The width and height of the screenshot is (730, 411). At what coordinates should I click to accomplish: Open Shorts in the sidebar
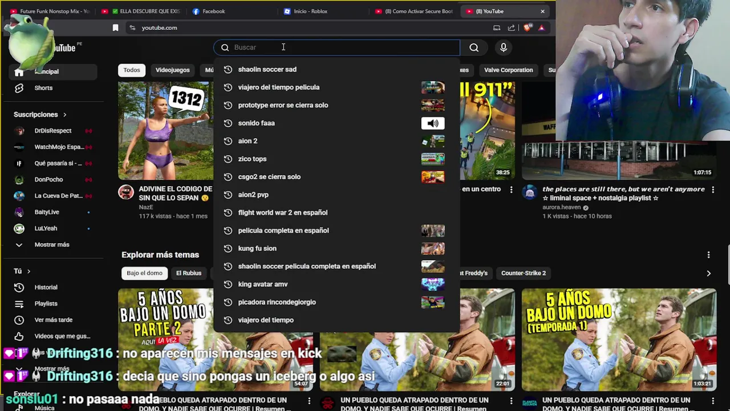point(51,88)
